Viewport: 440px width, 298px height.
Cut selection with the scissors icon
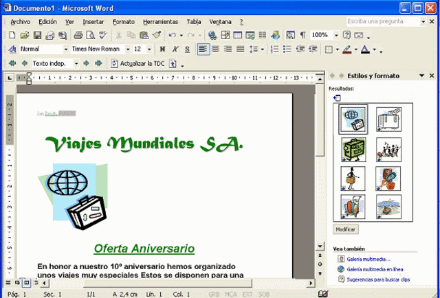118,35
